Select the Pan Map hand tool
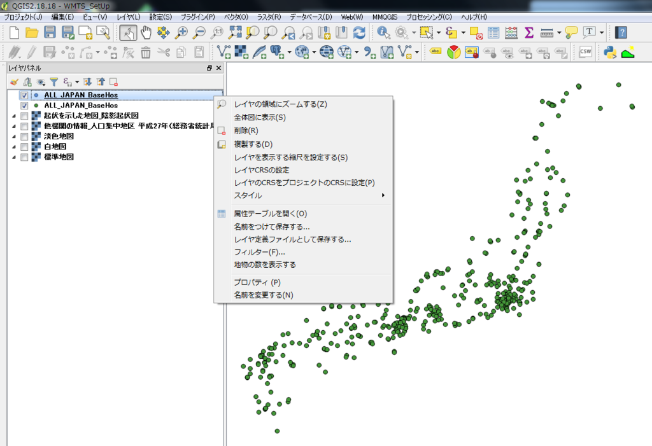 146,32
